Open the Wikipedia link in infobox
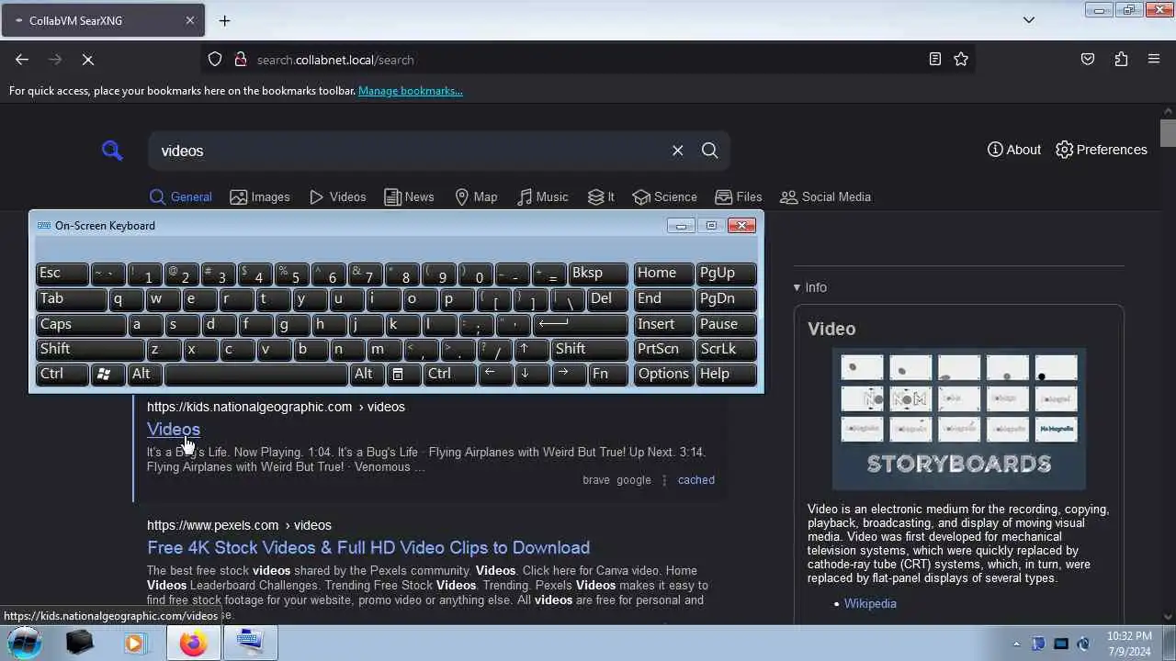The image size is (1176, 661). click(870, 603)
